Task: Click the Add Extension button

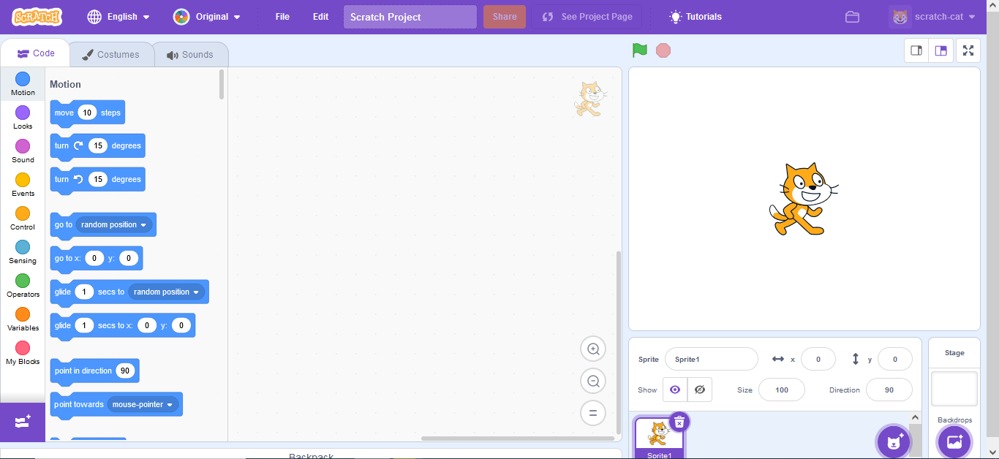Action: [x=23, y=422]
